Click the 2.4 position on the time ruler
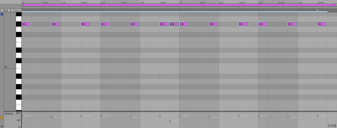 point(300,2)
